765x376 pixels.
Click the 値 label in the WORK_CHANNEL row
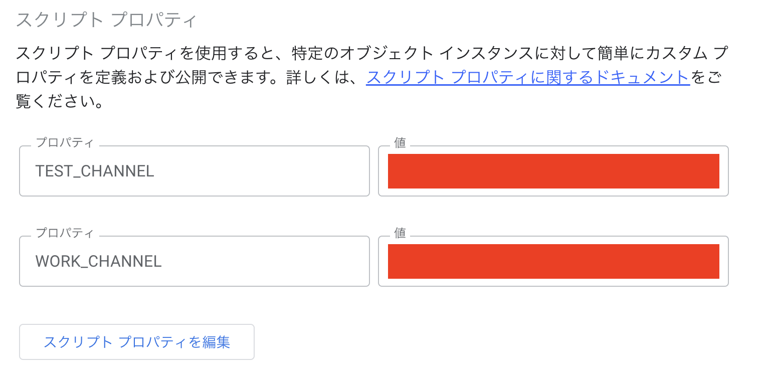pos(400,233)
